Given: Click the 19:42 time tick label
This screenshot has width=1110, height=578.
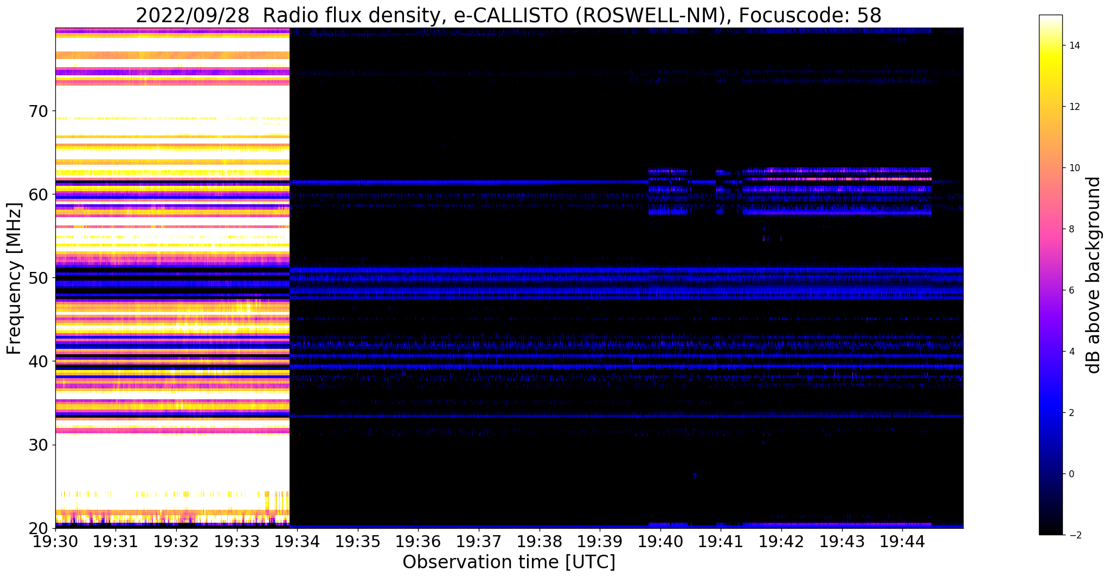Looking at the screenshot, I should (781, 541).
